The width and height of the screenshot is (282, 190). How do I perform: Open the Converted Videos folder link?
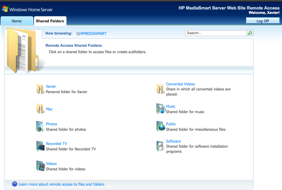(x=181, y=84)
